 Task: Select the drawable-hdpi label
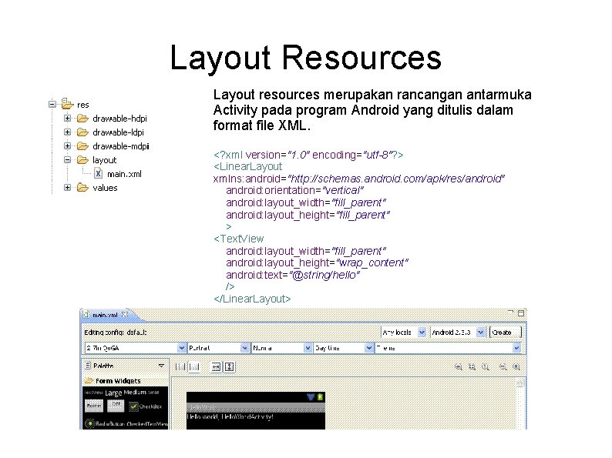click(119, 119)
